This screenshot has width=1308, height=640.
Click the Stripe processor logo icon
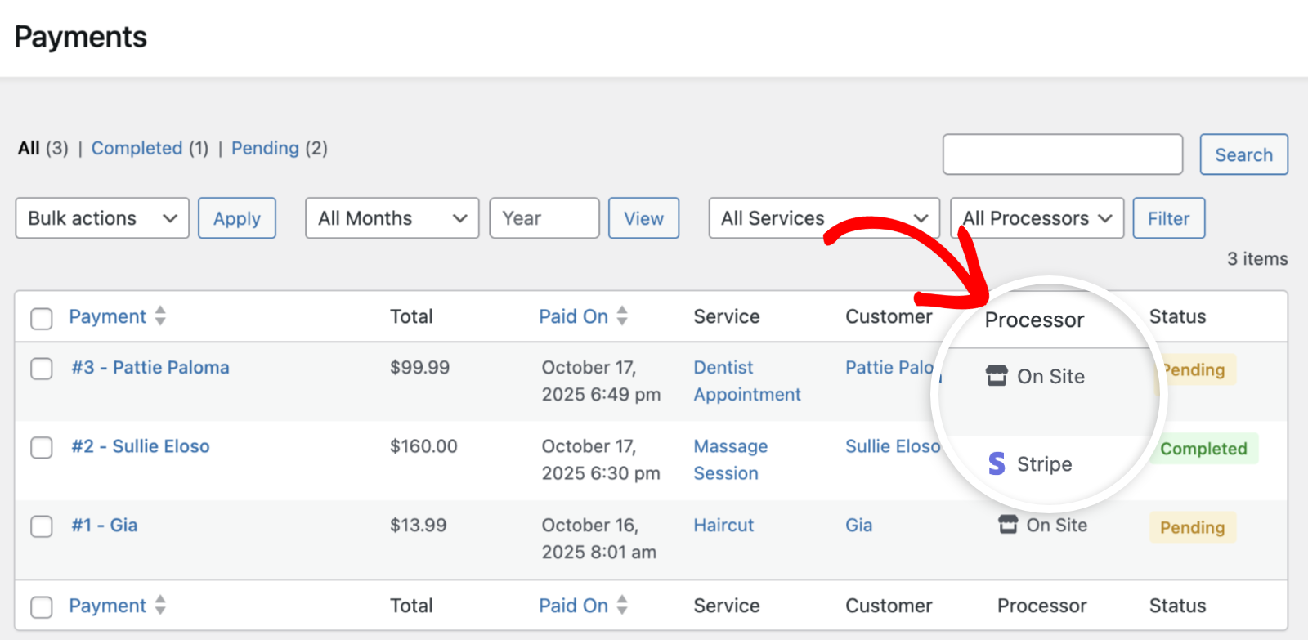pos(997,463)
